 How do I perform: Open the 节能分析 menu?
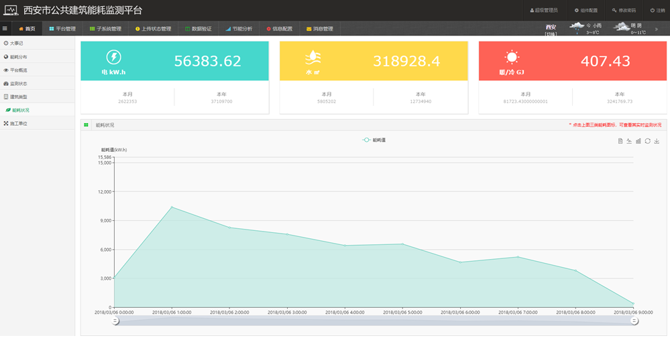239,29
